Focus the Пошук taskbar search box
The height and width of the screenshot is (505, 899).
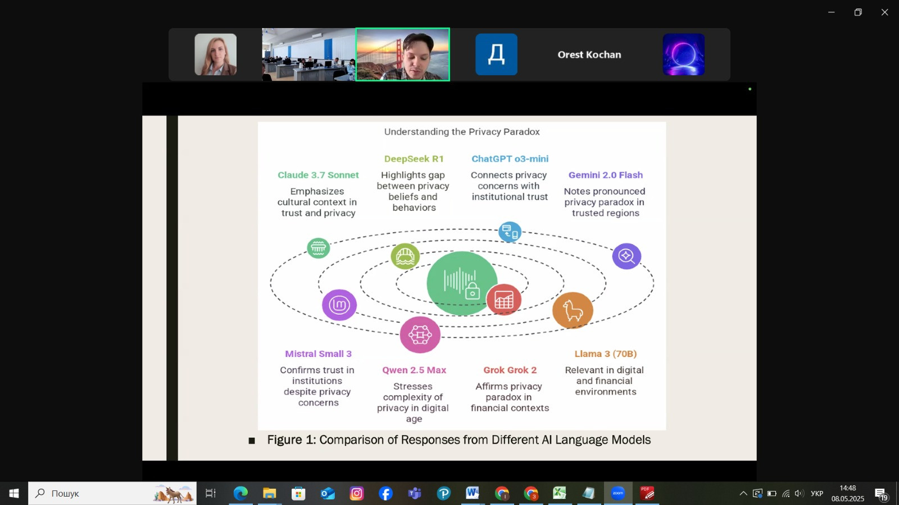112,493
